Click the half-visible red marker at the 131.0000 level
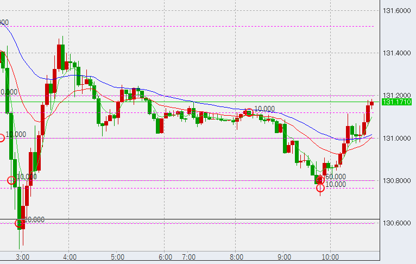Viewport: 416px width, 264px height. (x=2, y=138)
